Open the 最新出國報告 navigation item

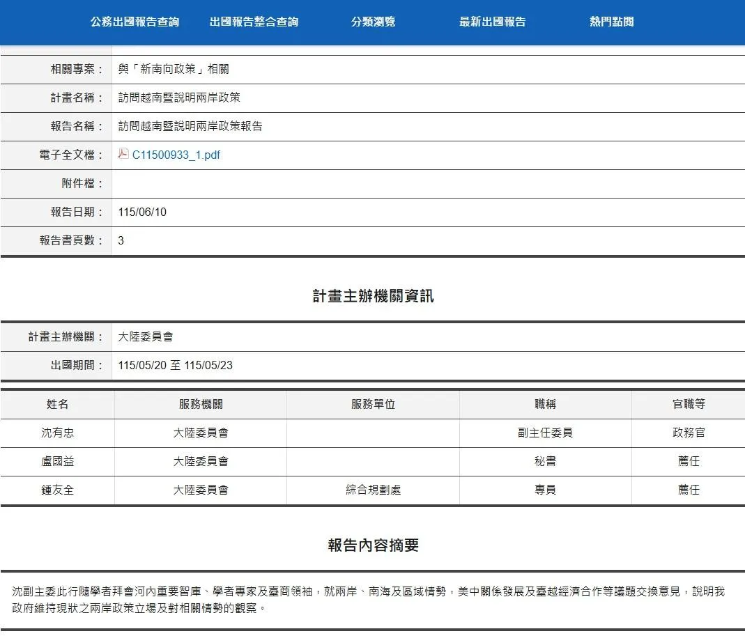(492, 22)
